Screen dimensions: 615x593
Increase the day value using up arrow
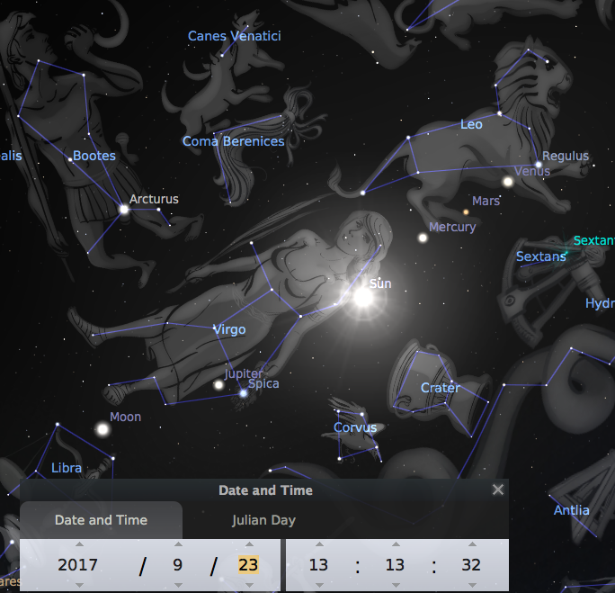248,544
